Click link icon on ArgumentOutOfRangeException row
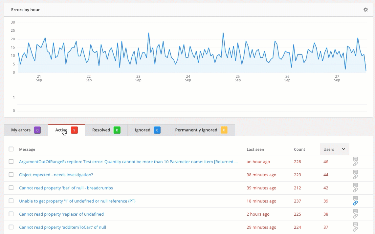Image resolution: width=375 pixels, height=234 pixels. (355, 164)
